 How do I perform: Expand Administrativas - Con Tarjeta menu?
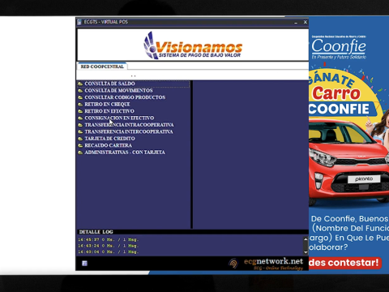coord(125,152)
